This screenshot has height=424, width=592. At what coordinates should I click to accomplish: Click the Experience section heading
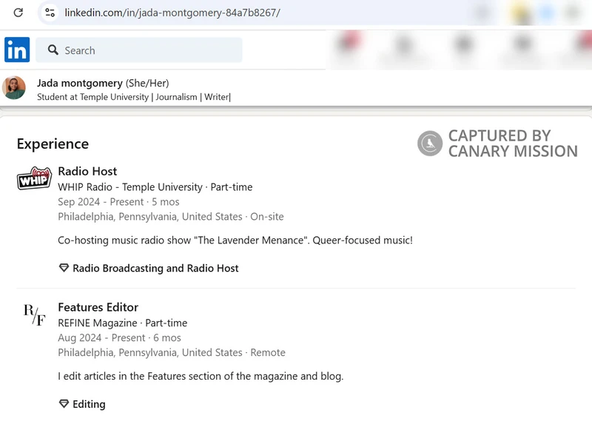tap(53, 144)
